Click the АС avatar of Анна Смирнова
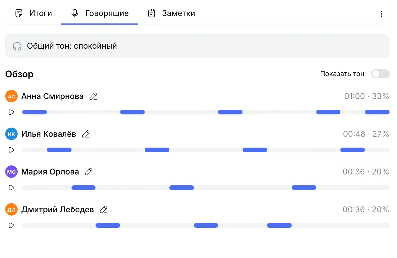397x258 pixels. tap(11, 96)
